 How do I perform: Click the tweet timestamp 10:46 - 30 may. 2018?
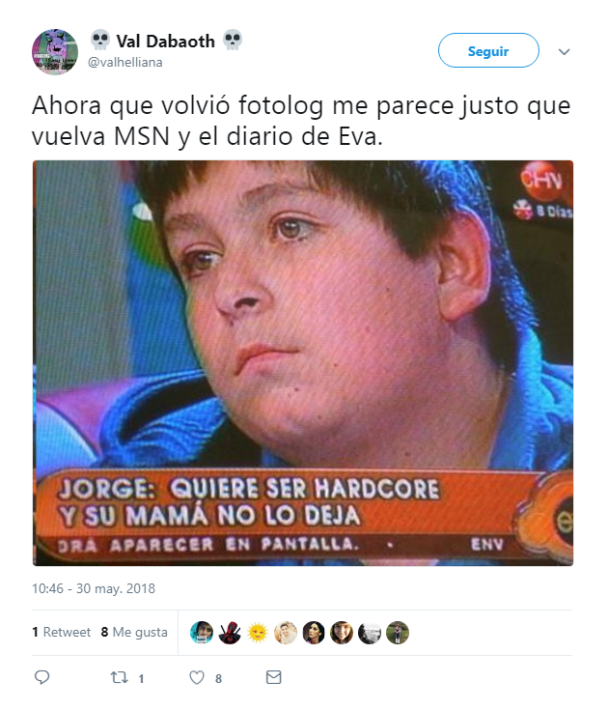[x=94, y=588]
